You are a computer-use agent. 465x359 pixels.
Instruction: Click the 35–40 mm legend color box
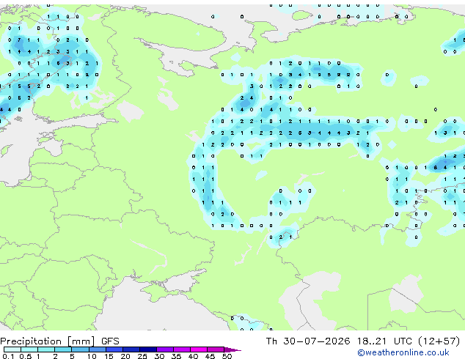pos(182,349)
